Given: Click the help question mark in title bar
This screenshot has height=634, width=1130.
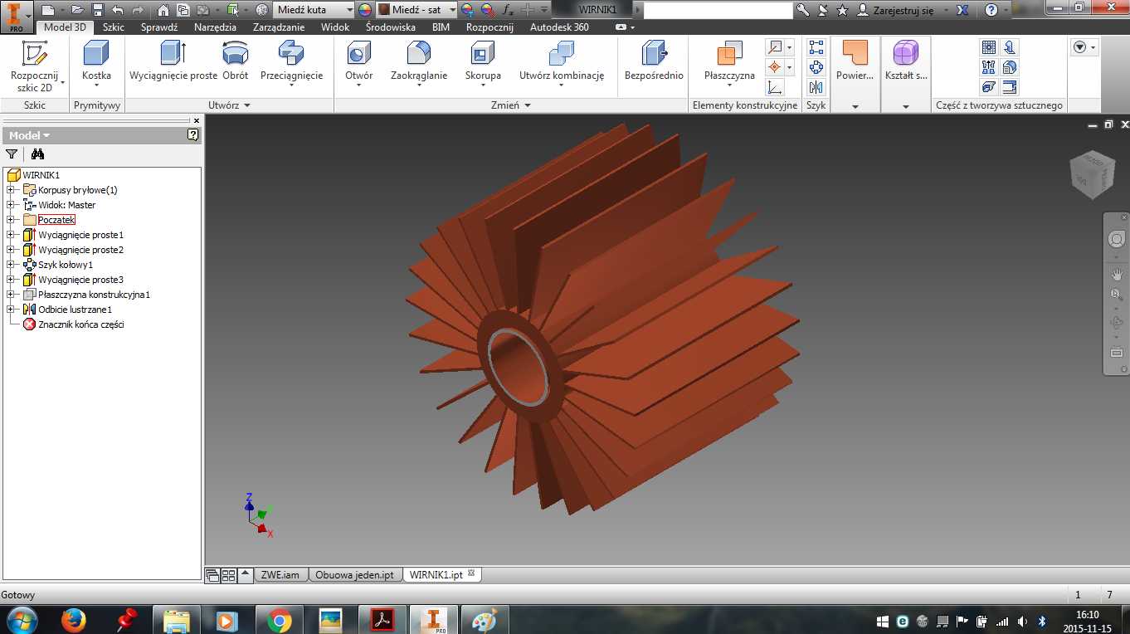Looking at the screenshot, I should click(x=991, y=10).
